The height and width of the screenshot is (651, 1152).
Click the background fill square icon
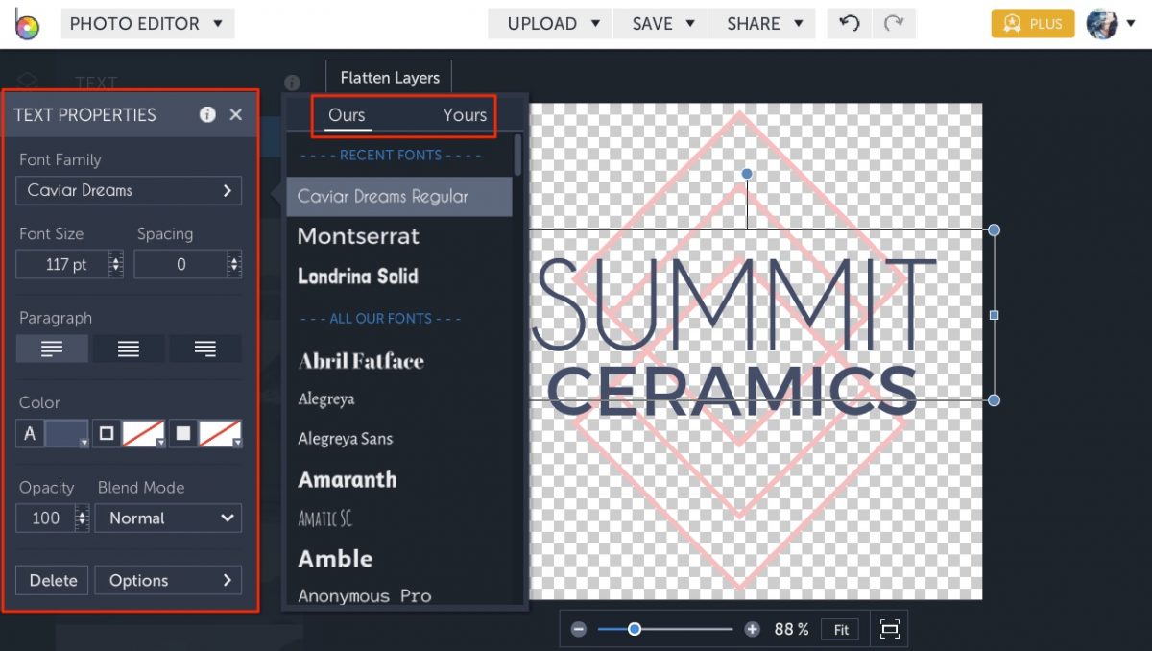point(182,434)
